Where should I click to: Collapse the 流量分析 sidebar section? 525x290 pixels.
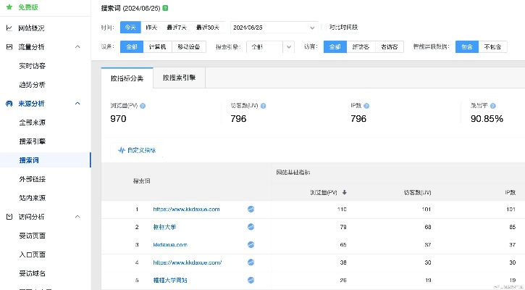(77, 47)
